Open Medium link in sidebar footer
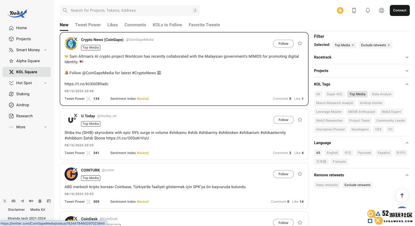The image size is (415, 226). tap(31, 201)
